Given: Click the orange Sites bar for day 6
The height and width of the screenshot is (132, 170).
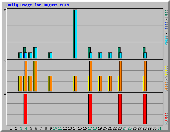Looking at the screenshot, I should 36,76.
